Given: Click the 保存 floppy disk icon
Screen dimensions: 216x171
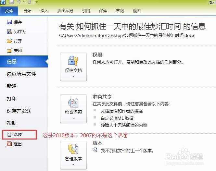Looking at the screenshot, I should pyautogui.click(x=9, y=22).
